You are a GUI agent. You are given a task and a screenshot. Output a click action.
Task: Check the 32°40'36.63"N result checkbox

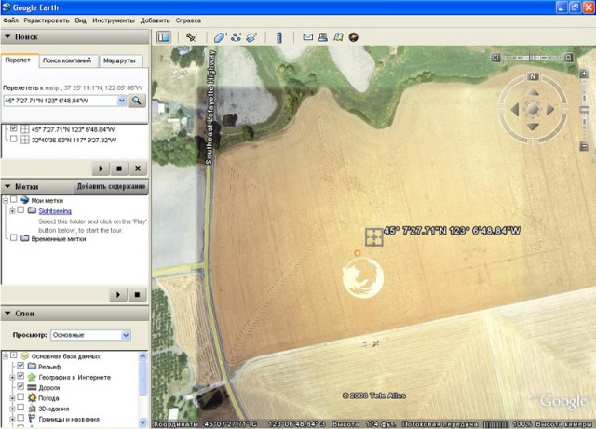tap(14, 139)
